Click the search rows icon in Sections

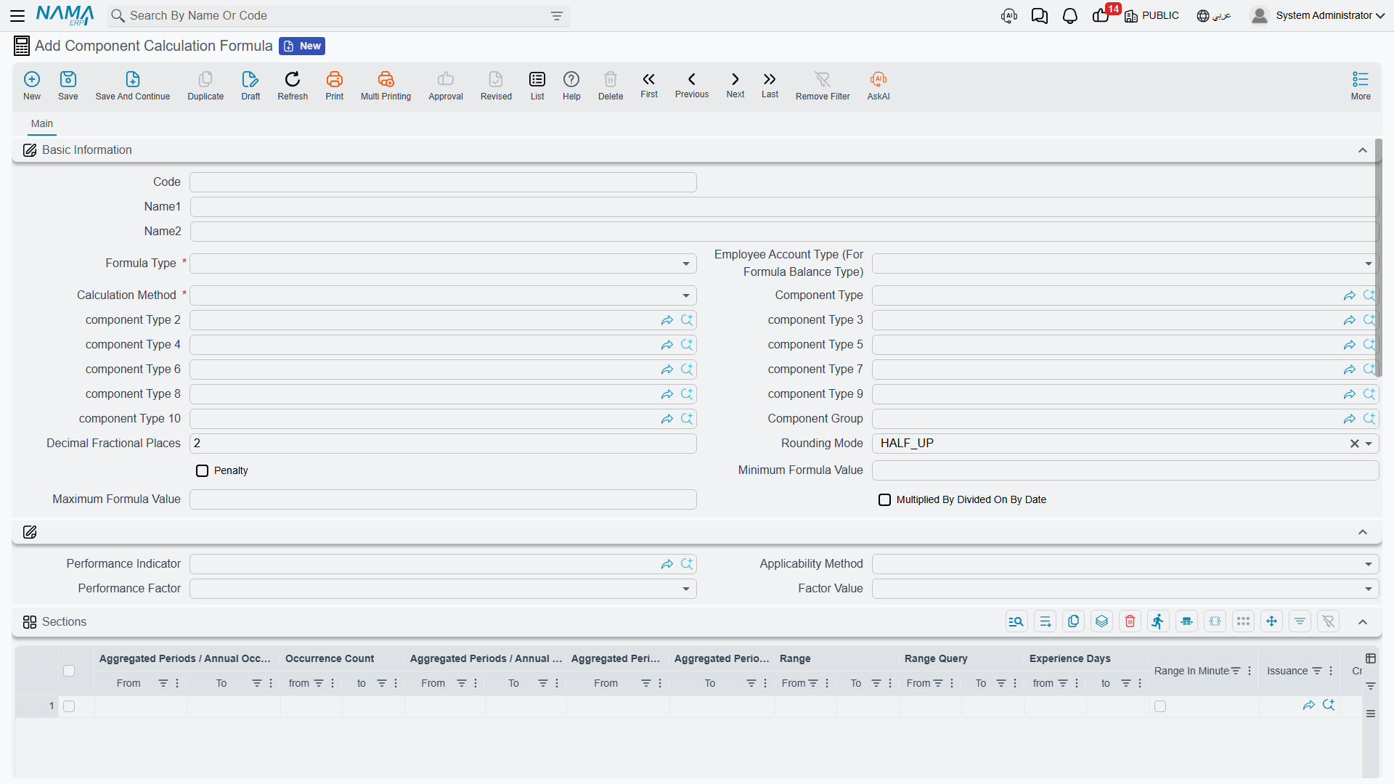click(1016, 621)
